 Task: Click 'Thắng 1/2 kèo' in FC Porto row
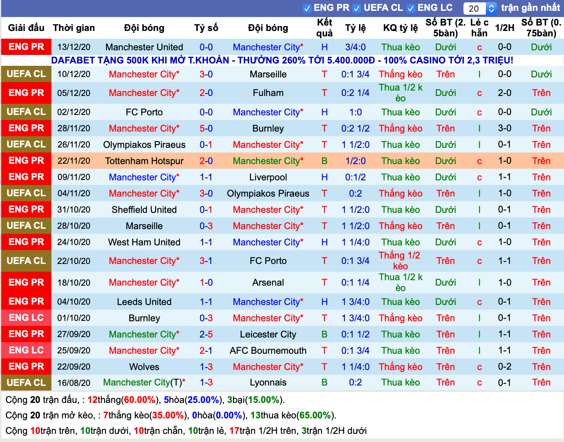(x=400, y=261)
